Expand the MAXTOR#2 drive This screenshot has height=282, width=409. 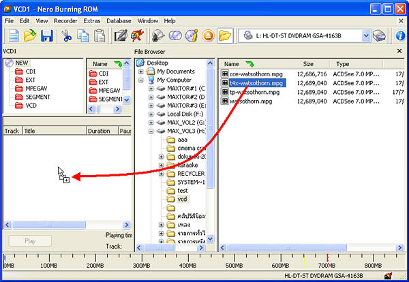(x=151, y=97)
